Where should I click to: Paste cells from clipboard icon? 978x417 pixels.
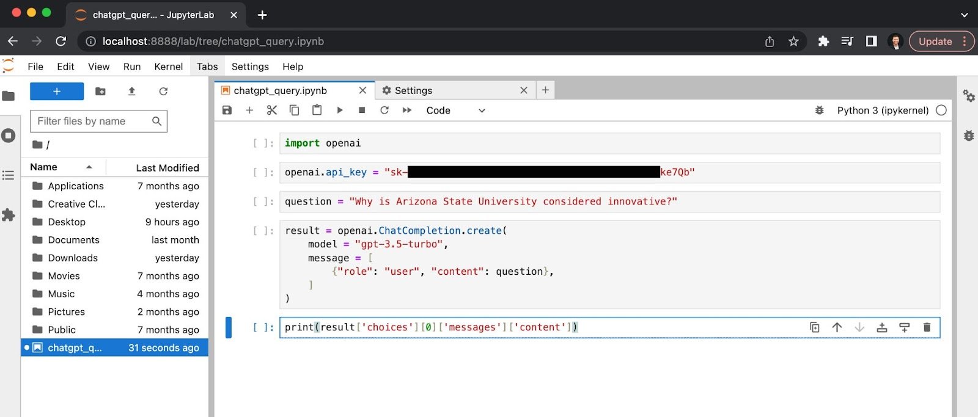(317, 110)
